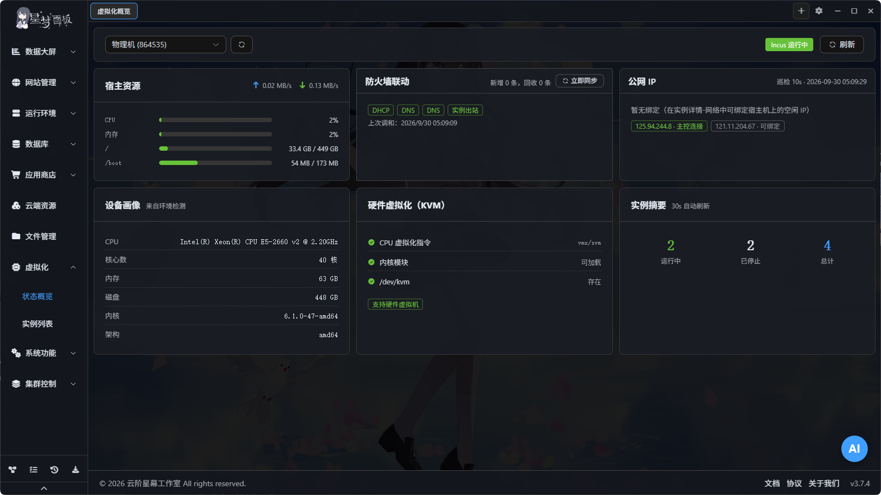The height and width of the screenshot is (495, 881).
Task: Click the 立即同步 sync button
Action: (x=580, y=81)
